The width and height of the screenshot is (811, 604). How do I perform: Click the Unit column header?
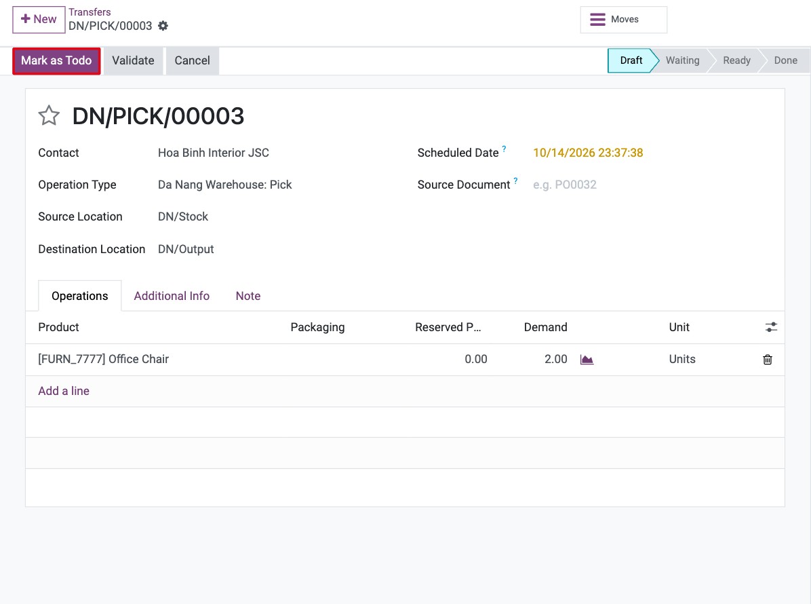(x=679, y=327)
